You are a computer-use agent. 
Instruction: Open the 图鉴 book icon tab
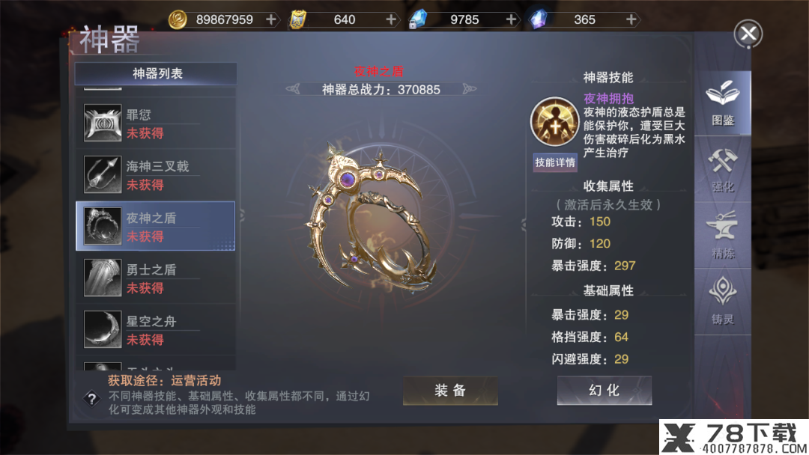click(x=722, y=103)
